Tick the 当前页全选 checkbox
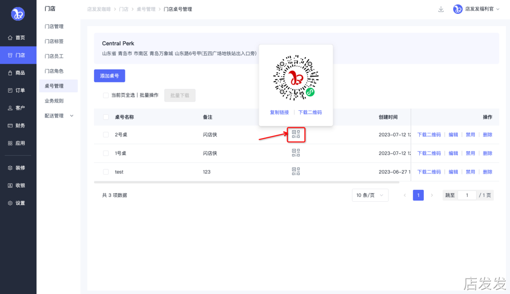510x294 pixels. (x=106, y=95)
